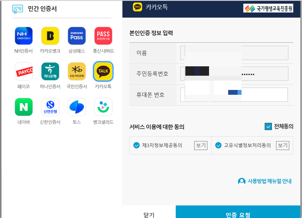Select the 국민인증서 KB icon

click(x=77, y=71)
